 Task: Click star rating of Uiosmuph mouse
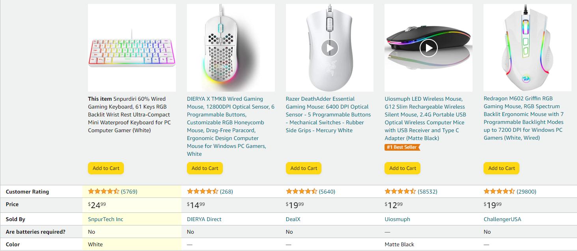pyautogui.click(x=400, y=192)
